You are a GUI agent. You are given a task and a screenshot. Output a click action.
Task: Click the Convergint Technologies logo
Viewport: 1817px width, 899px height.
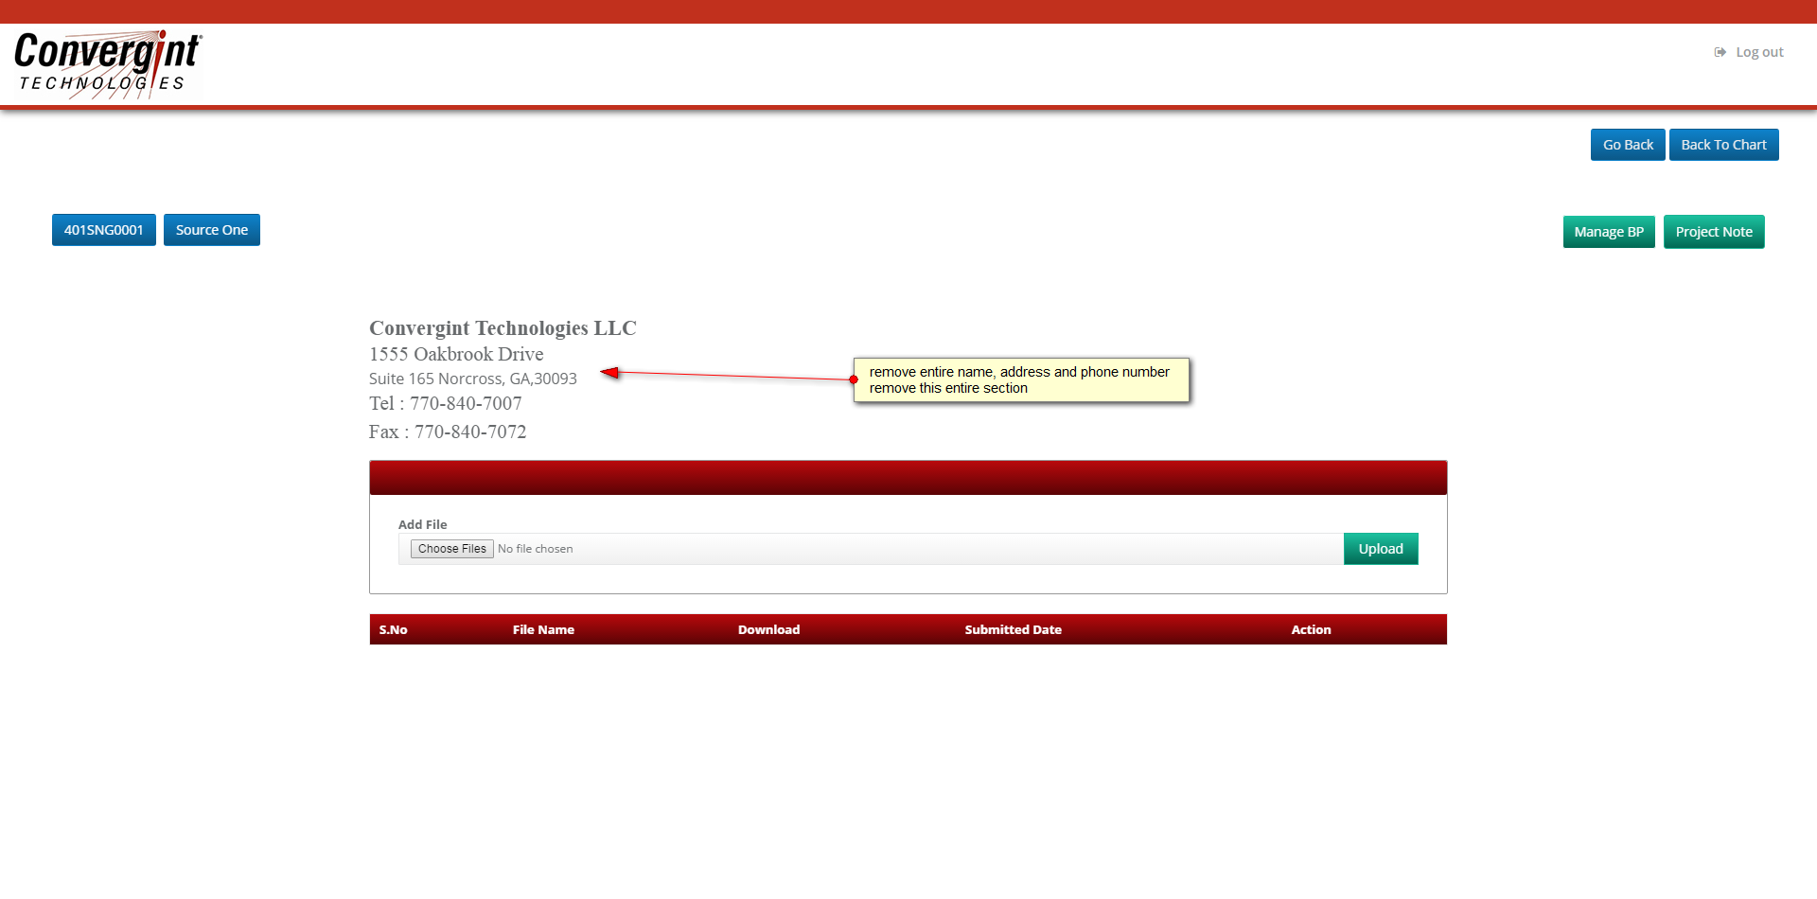(x=108, y=63)
